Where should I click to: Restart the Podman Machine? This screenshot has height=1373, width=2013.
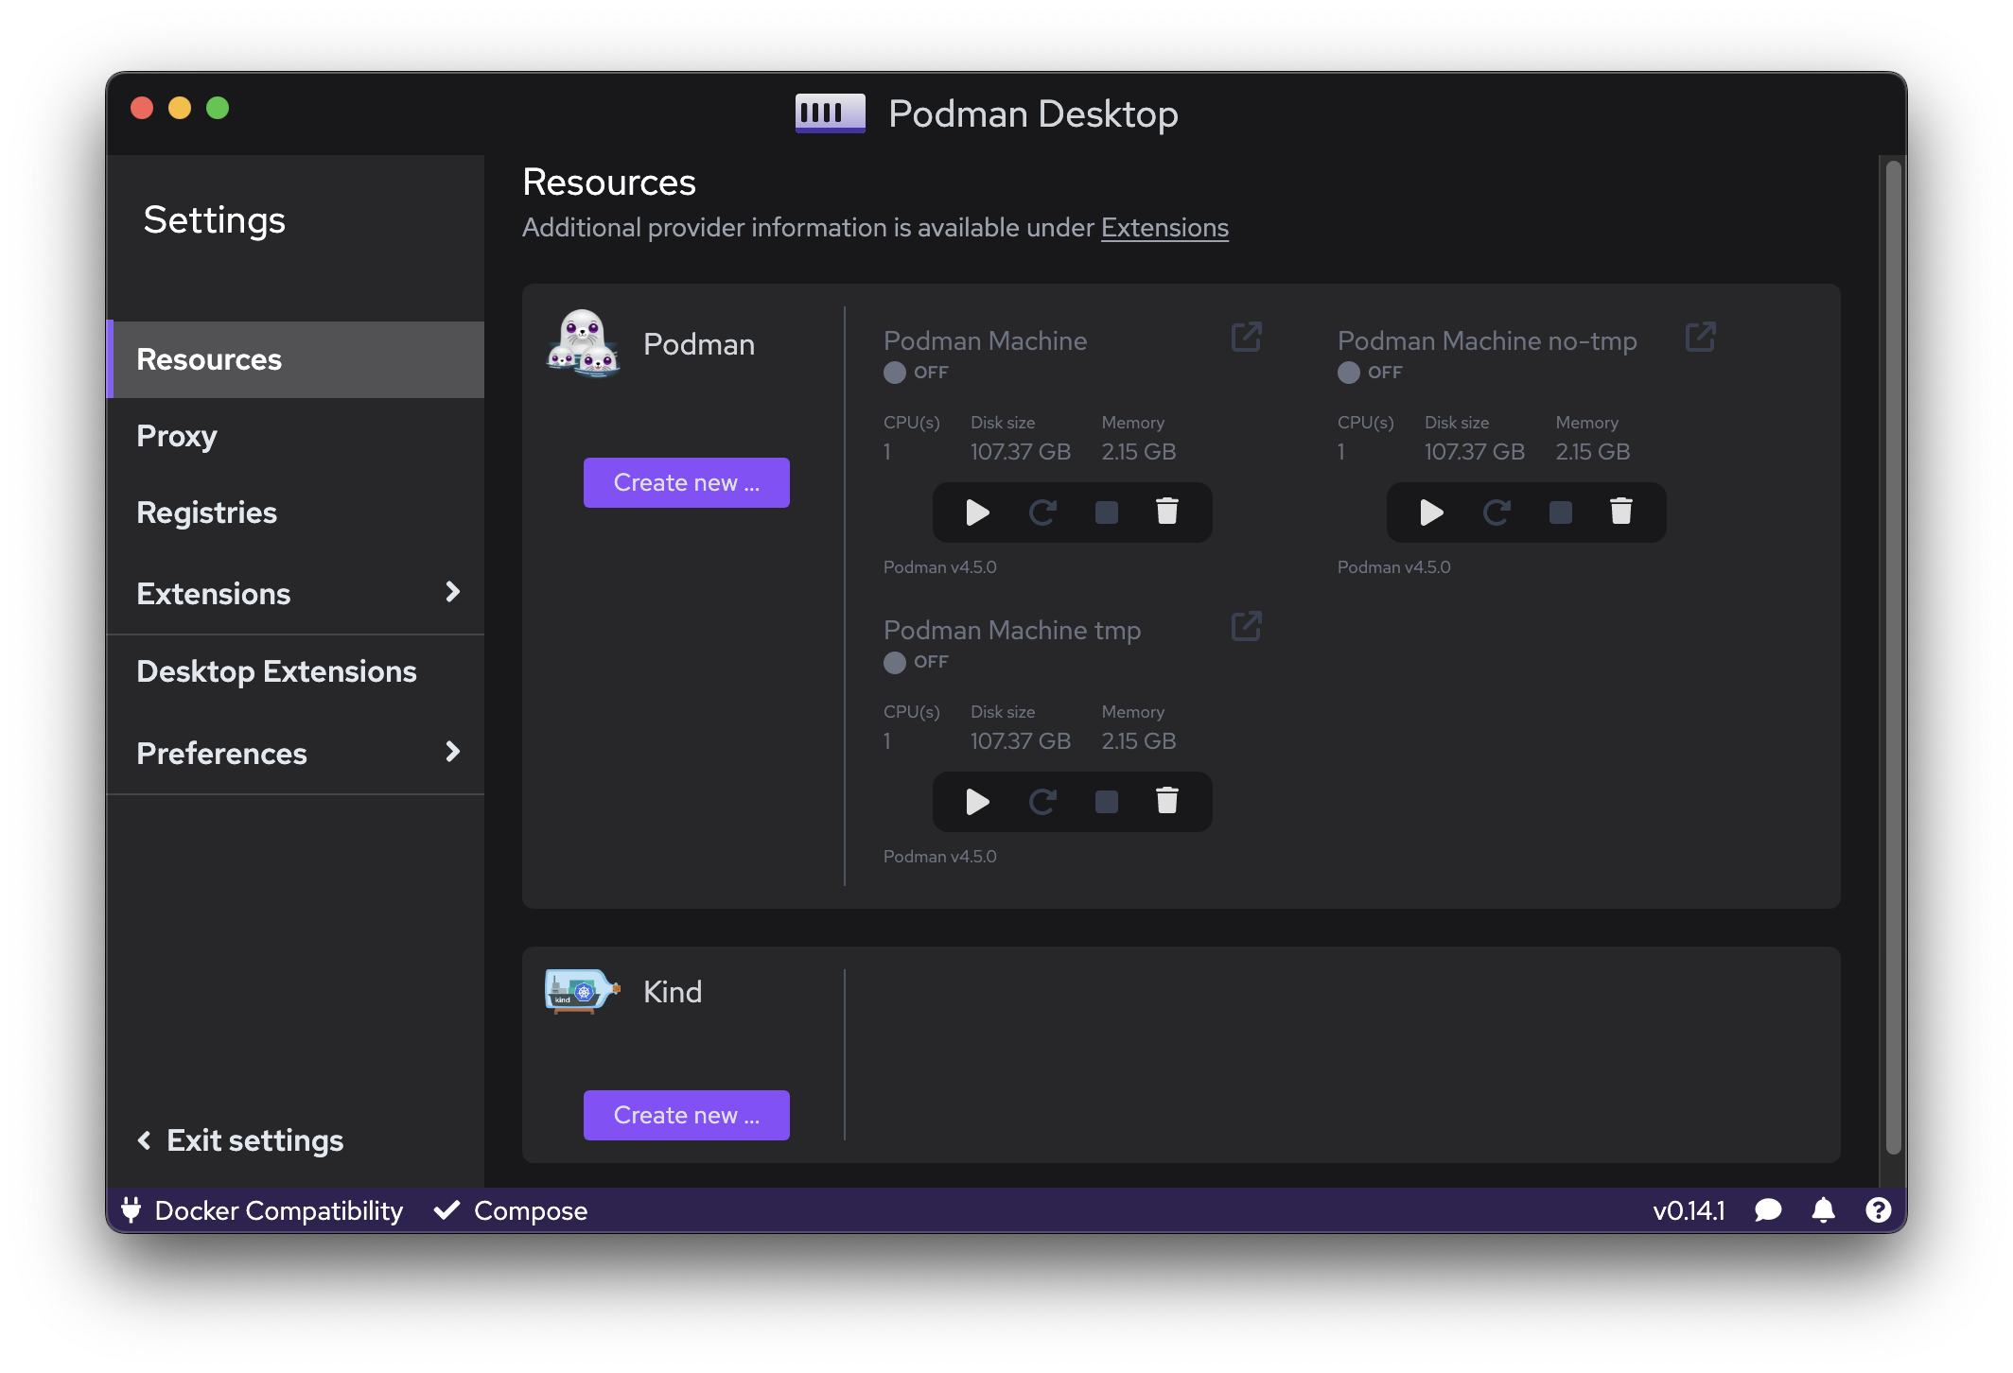(1042, 513)
